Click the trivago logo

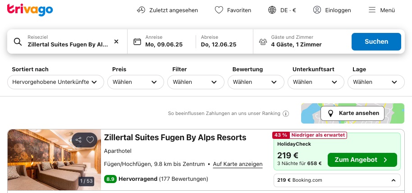[30, 10]
